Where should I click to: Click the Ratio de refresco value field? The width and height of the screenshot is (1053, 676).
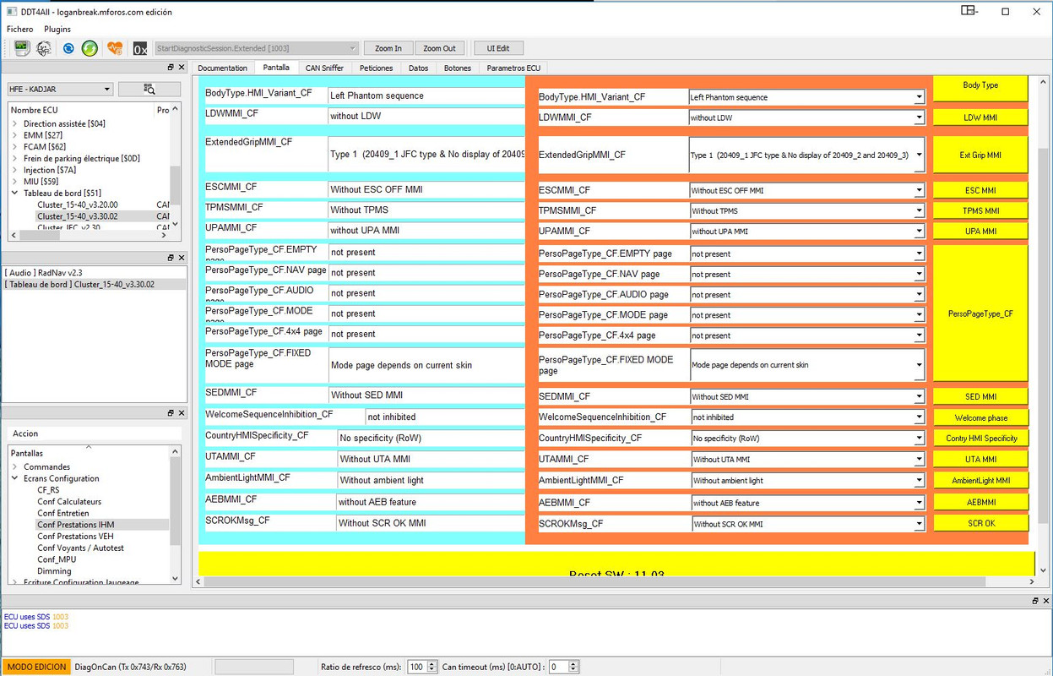click(417, 667)
